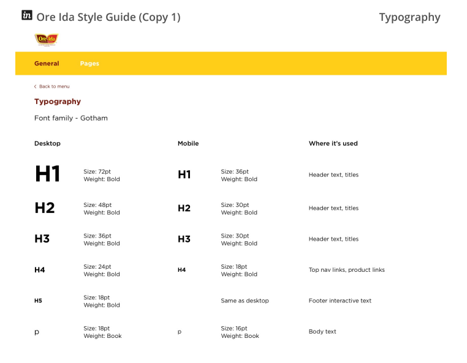Screen dimensions: 467x363
Task: Open the General tab
Action: (x=47, y=64)
